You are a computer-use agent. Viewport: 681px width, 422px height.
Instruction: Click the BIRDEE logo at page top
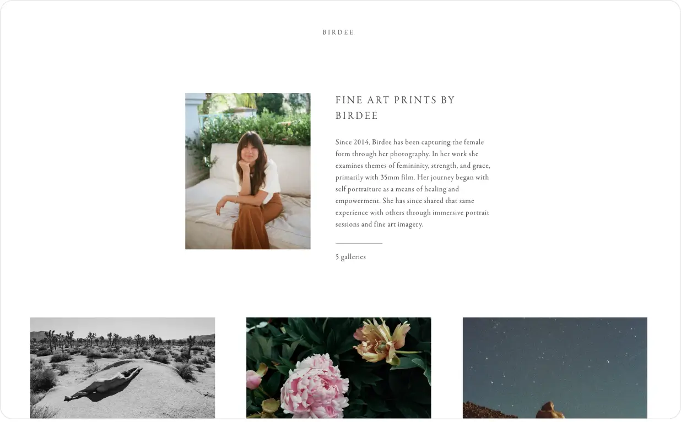(x=338, y=32)
